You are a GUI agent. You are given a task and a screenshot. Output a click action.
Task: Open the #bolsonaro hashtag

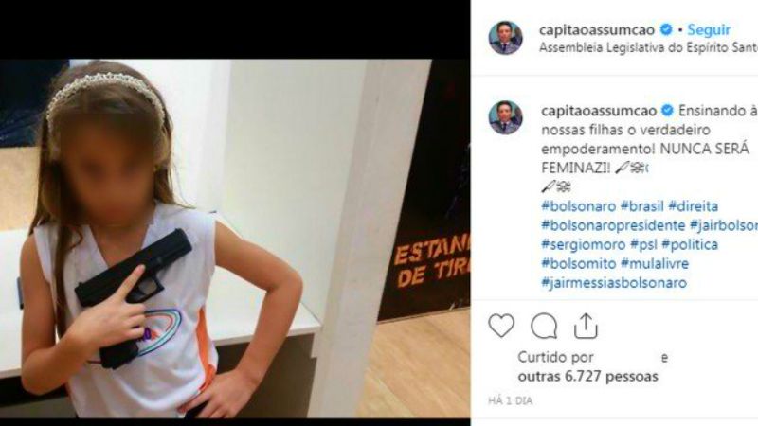coord(579,206)
